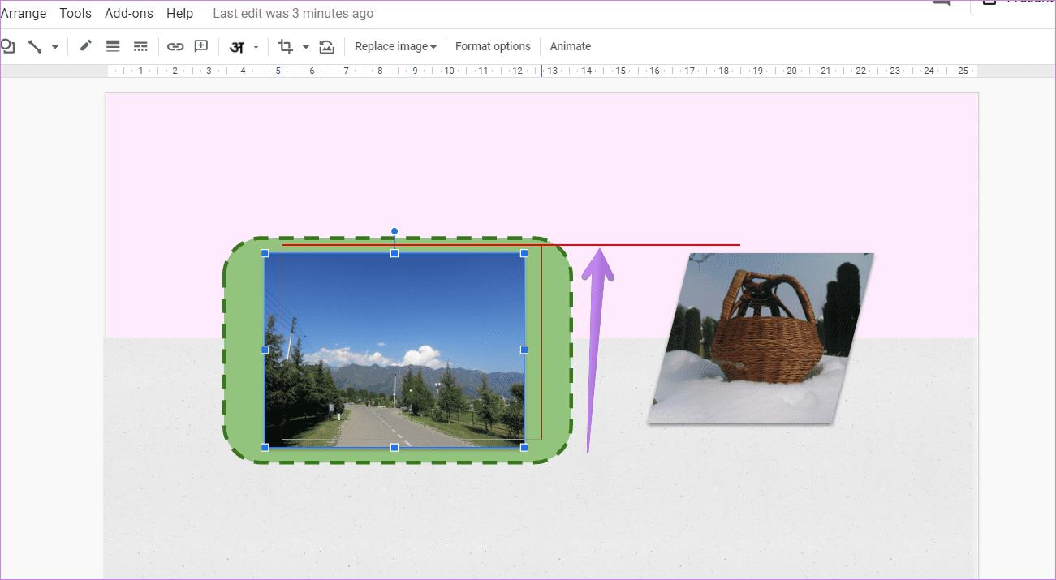Click the rotation handle above the road image
Screen dimensions: 1056x580
pos(394,231)
